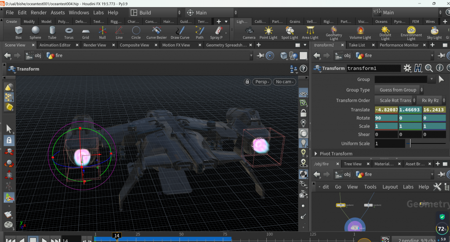Go back in Scene View path
The width and height of the screenshot is (450, 242).
(7, 55)
